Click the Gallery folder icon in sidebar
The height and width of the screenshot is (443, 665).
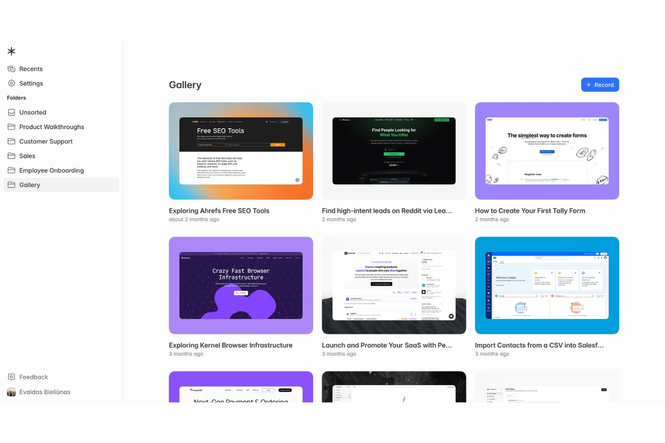[x=11, y=184]
